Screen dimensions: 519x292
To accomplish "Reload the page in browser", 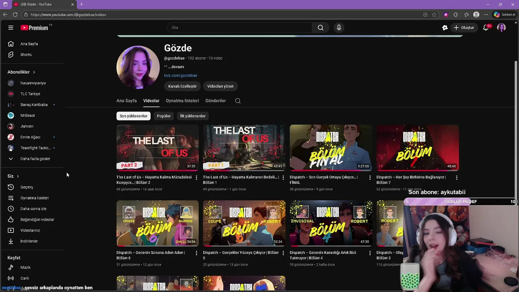I will point(15,15).
